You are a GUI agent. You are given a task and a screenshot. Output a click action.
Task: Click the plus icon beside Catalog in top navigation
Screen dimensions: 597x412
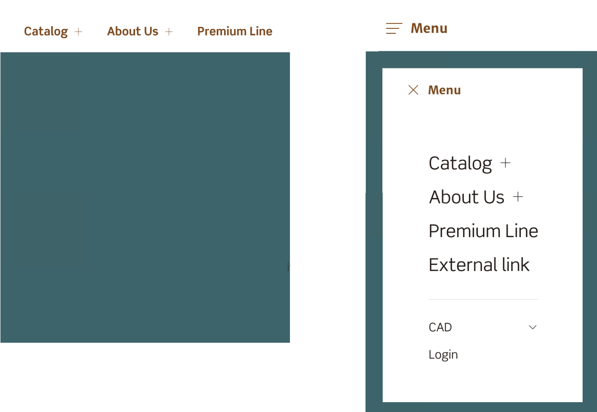point(78,31)
